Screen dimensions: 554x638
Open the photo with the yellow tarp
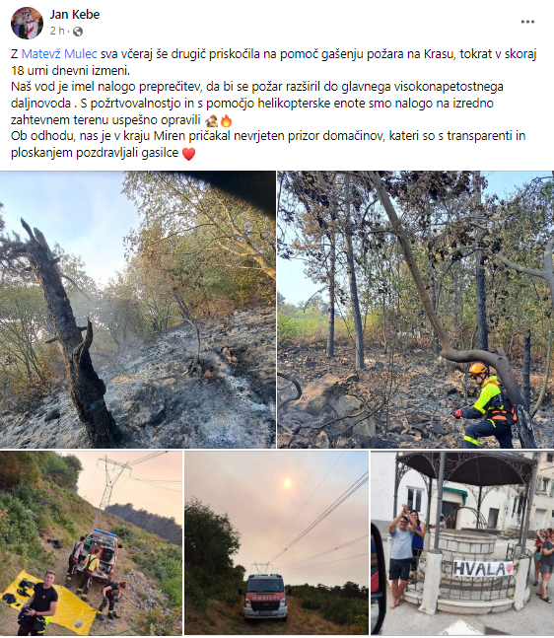[x=91, y=542]
